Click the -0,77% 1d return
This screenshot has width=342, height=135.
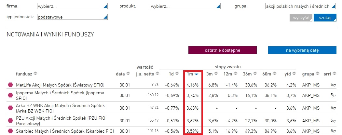[x=172, y=108]
